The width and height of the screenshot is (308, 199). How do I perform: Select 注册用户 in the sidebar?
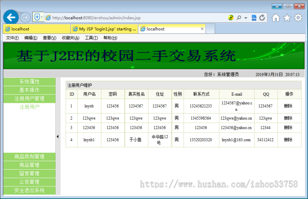29,106
